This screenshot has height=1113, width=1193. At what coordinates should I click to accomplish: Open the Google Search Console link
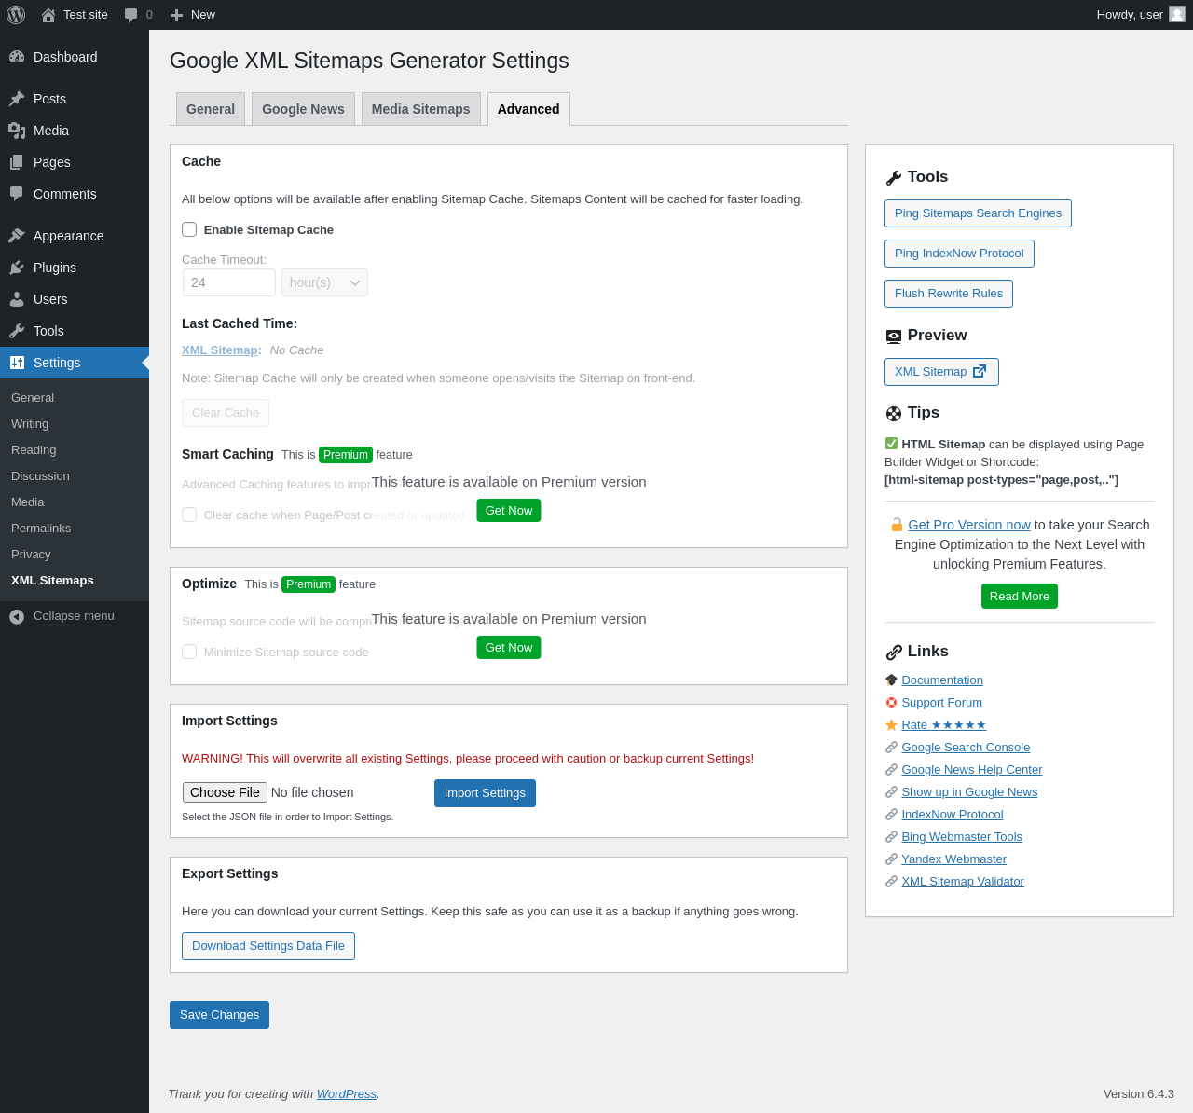(966, 748)
